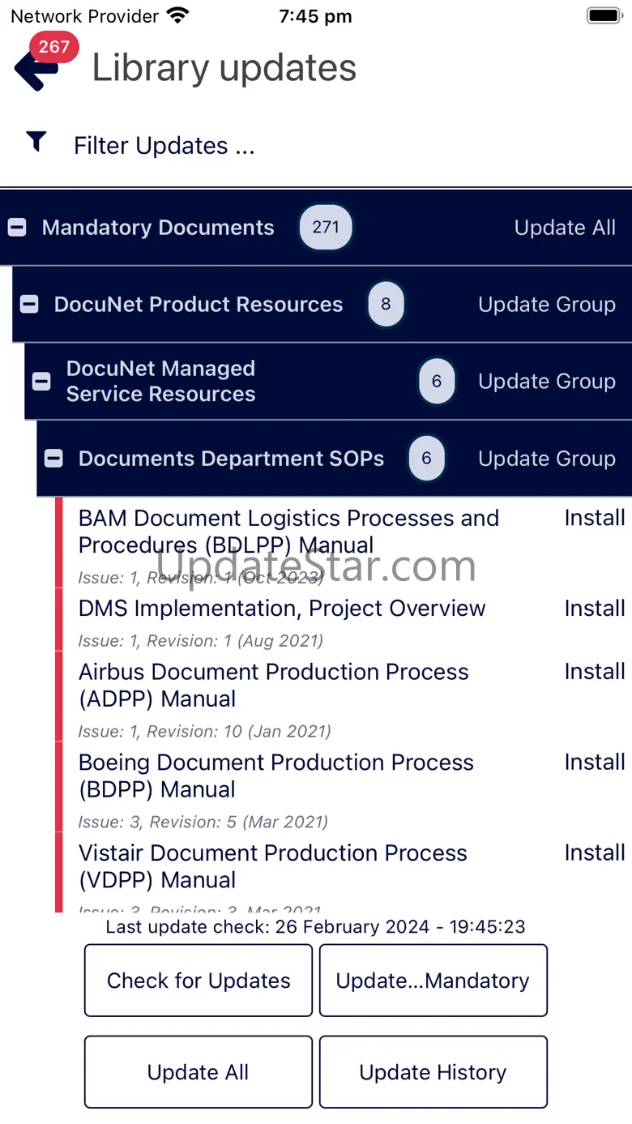Click Issue 3 Revision 5 (Mar 2021) text
Screen dimensions: 632x1124
tap(203, 822)
